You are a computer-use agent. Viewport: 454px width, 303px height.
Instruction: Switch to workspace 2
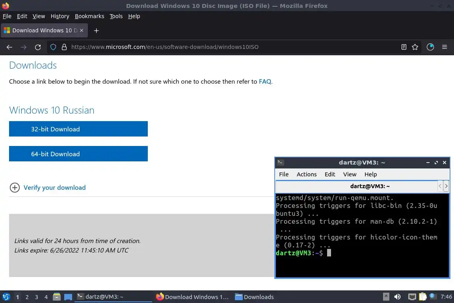click(27, 297)
